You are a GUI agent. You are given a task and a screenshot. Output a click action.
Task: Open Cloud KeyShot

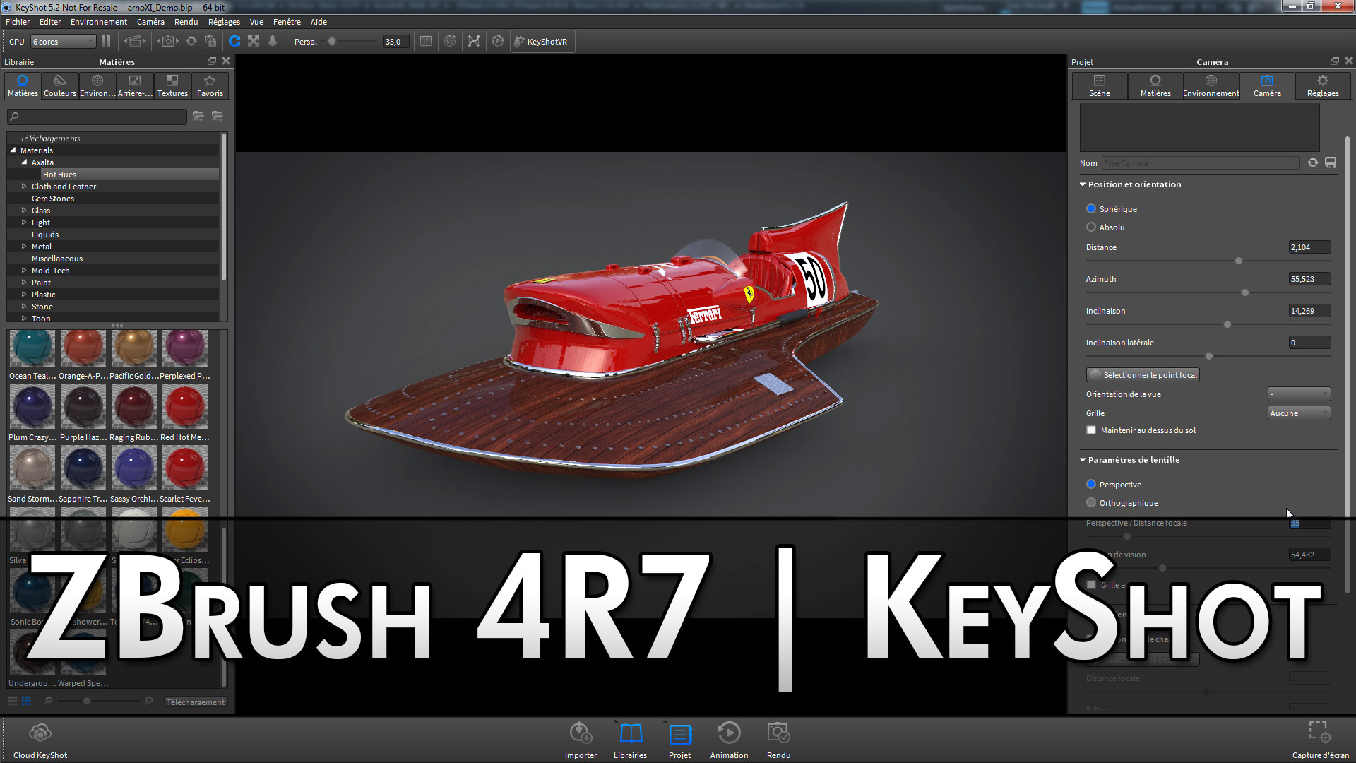[40, 740]
